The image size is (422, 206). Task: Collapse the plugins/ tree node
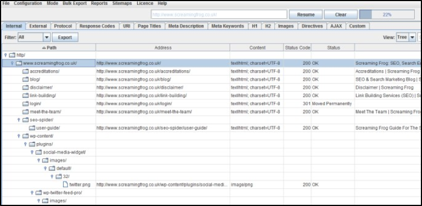coord(25,144)
